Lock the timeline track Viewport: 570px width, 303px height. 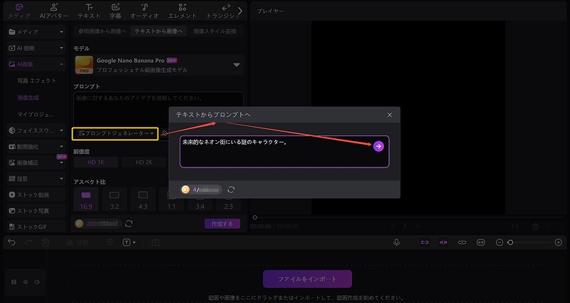coord(14,282)
